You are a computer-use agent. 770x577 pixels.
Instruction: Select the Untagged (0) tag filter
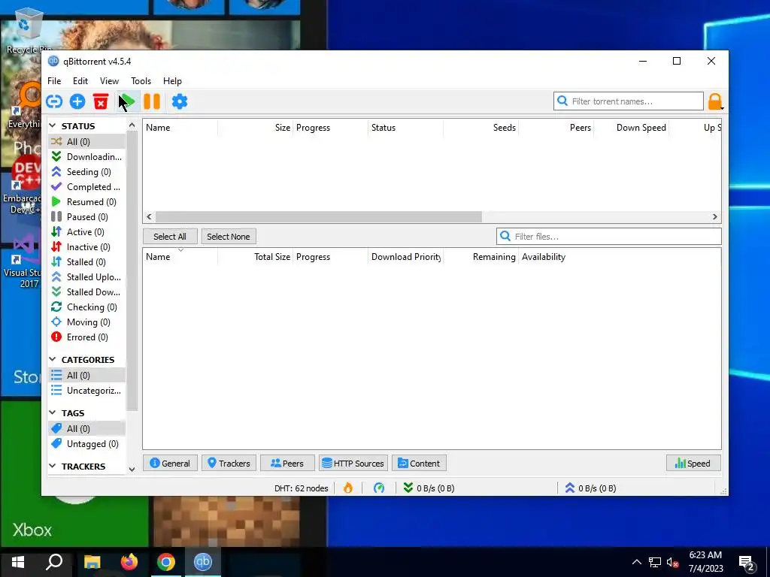(87, 443)
